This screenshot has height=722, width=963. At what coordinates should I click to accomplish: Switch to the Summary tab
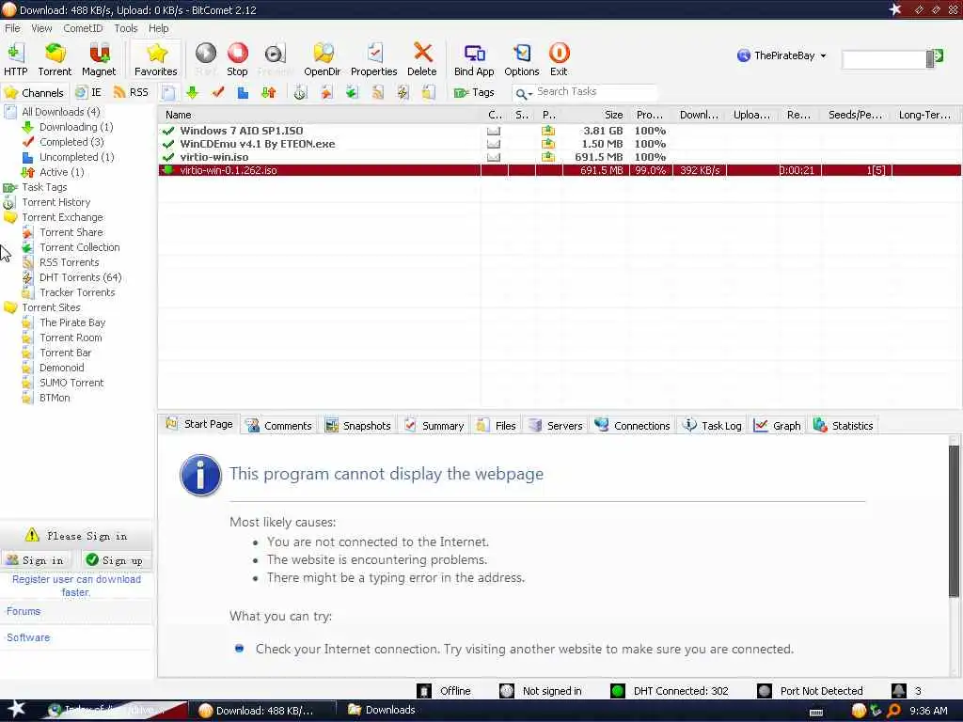pos(434,426)
